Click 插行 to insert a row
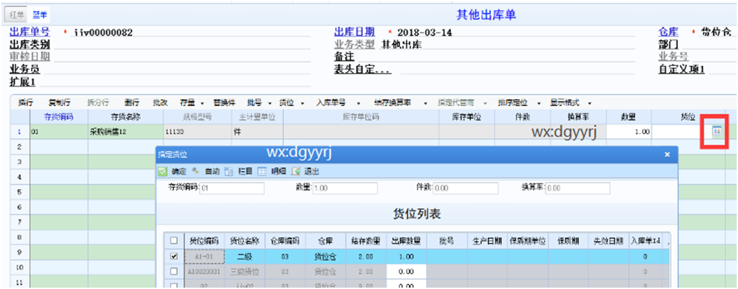Image resolution: width=738 pixels, height=289 pixels. [x=26, y=103]
